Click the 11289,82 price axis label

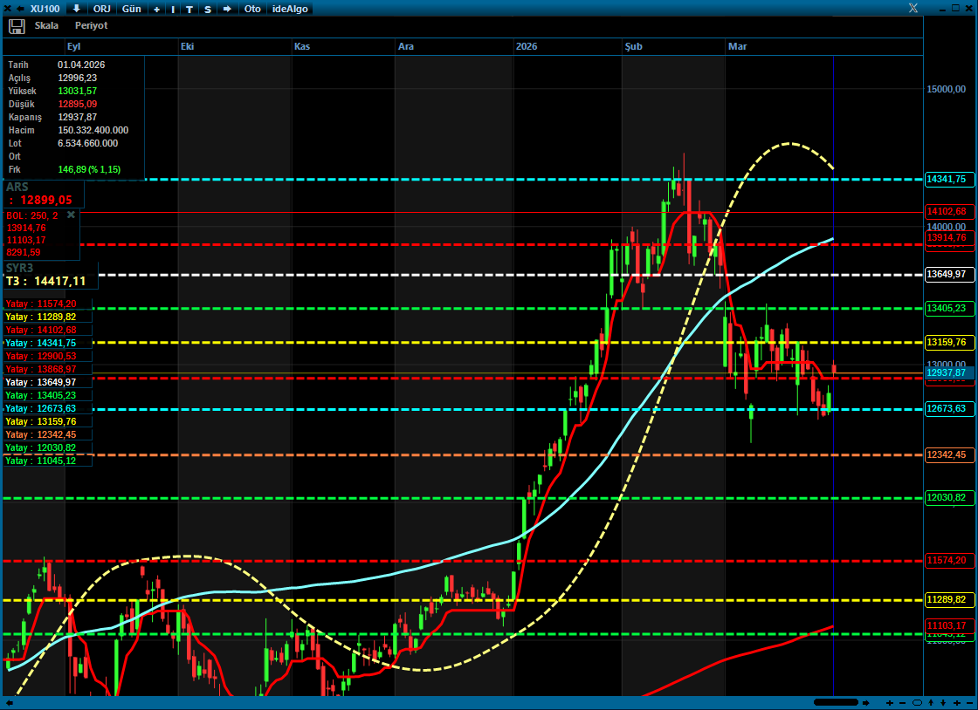click(x=949, y=600)
